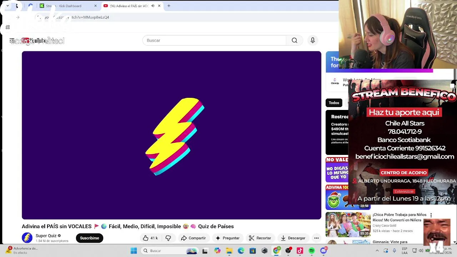The image size is (457, 257).
Task: Subscribe with the Suscribirse button
Action: (x=90, y=238)
